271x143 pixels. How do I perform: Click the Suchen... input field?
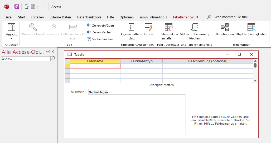[x=26, y=59]
